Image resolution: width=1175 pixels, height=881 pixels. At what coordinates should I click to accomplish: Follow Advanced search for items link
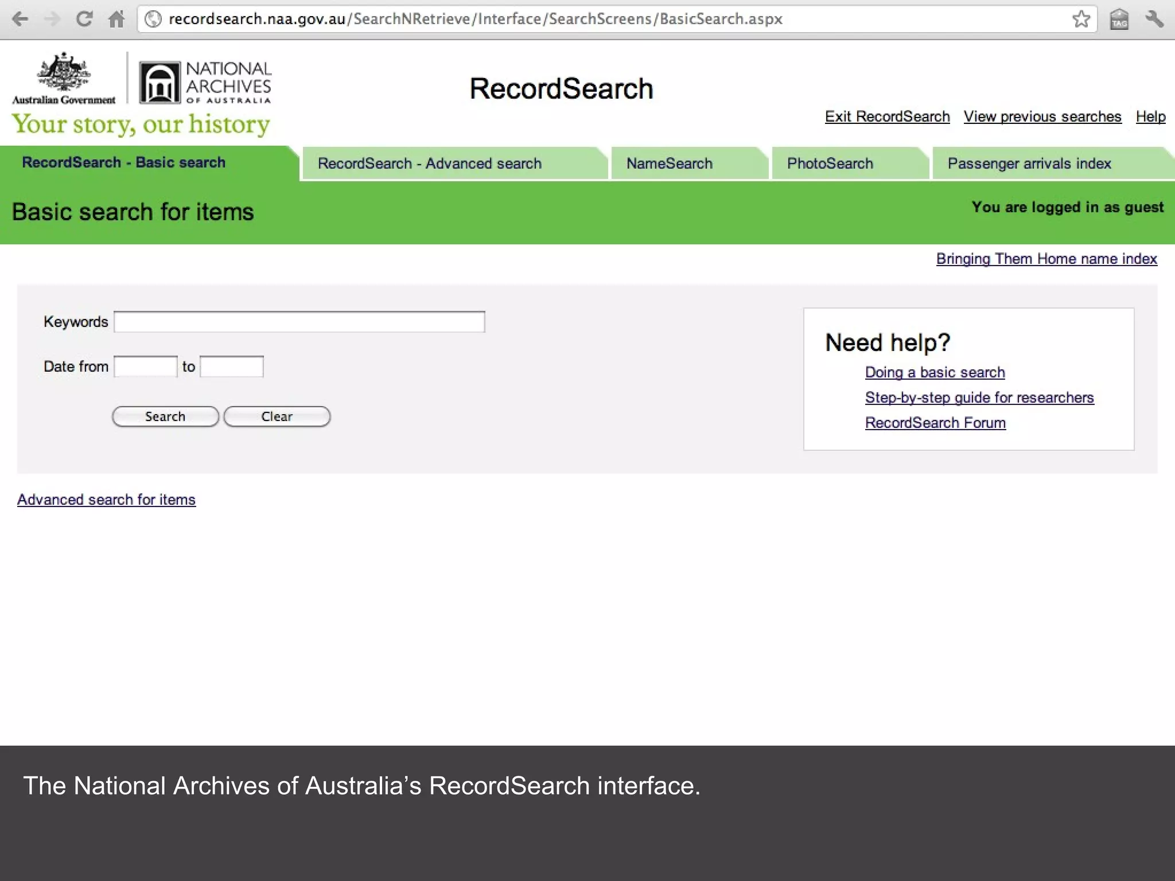click(106, 500)
